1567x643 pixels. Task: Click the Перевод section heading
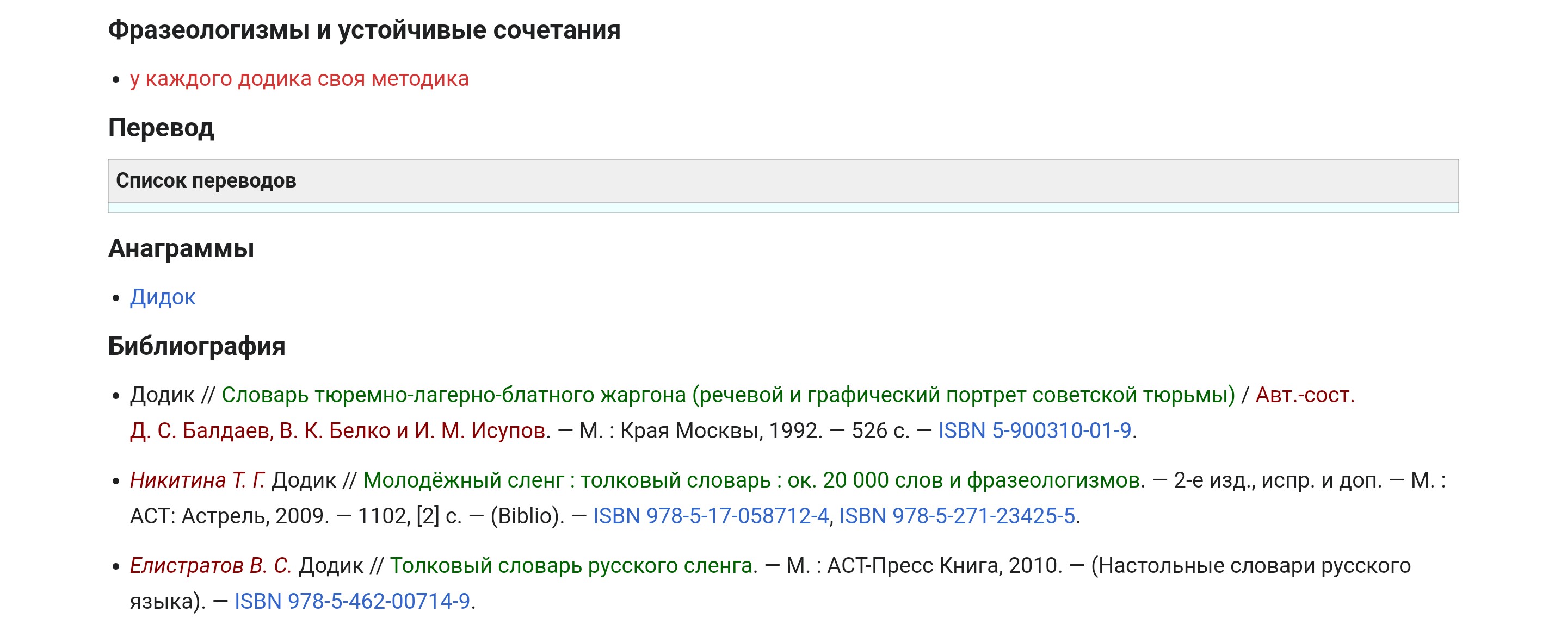(161, 128)
